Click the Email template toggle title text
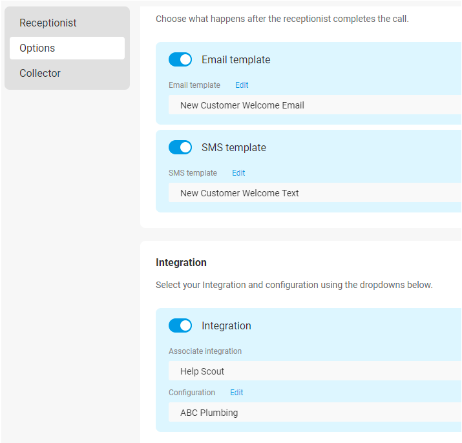Image resolution: width=462 pixels, height=443 pixels. (236, 60)
